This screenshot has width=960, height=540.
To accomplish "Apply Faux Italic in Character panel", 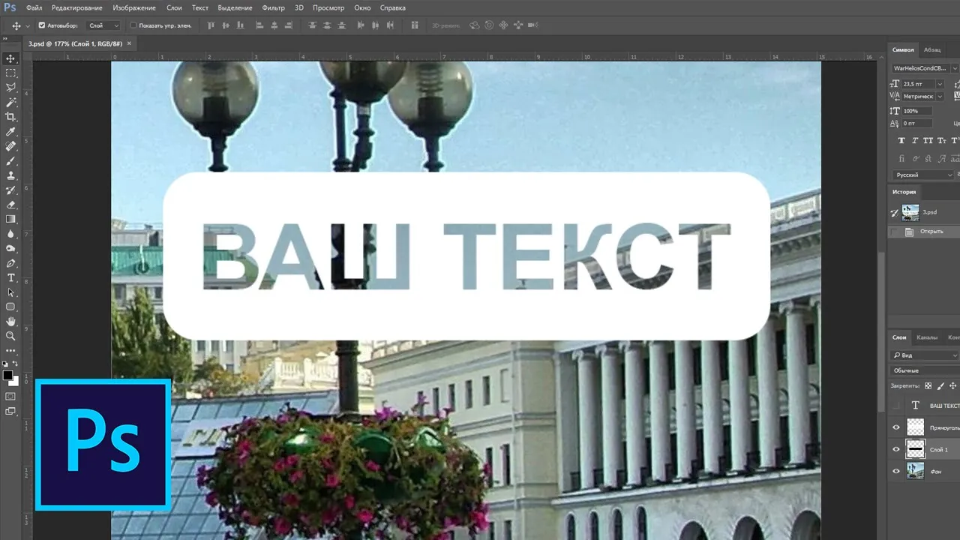I will coord(915,140).
